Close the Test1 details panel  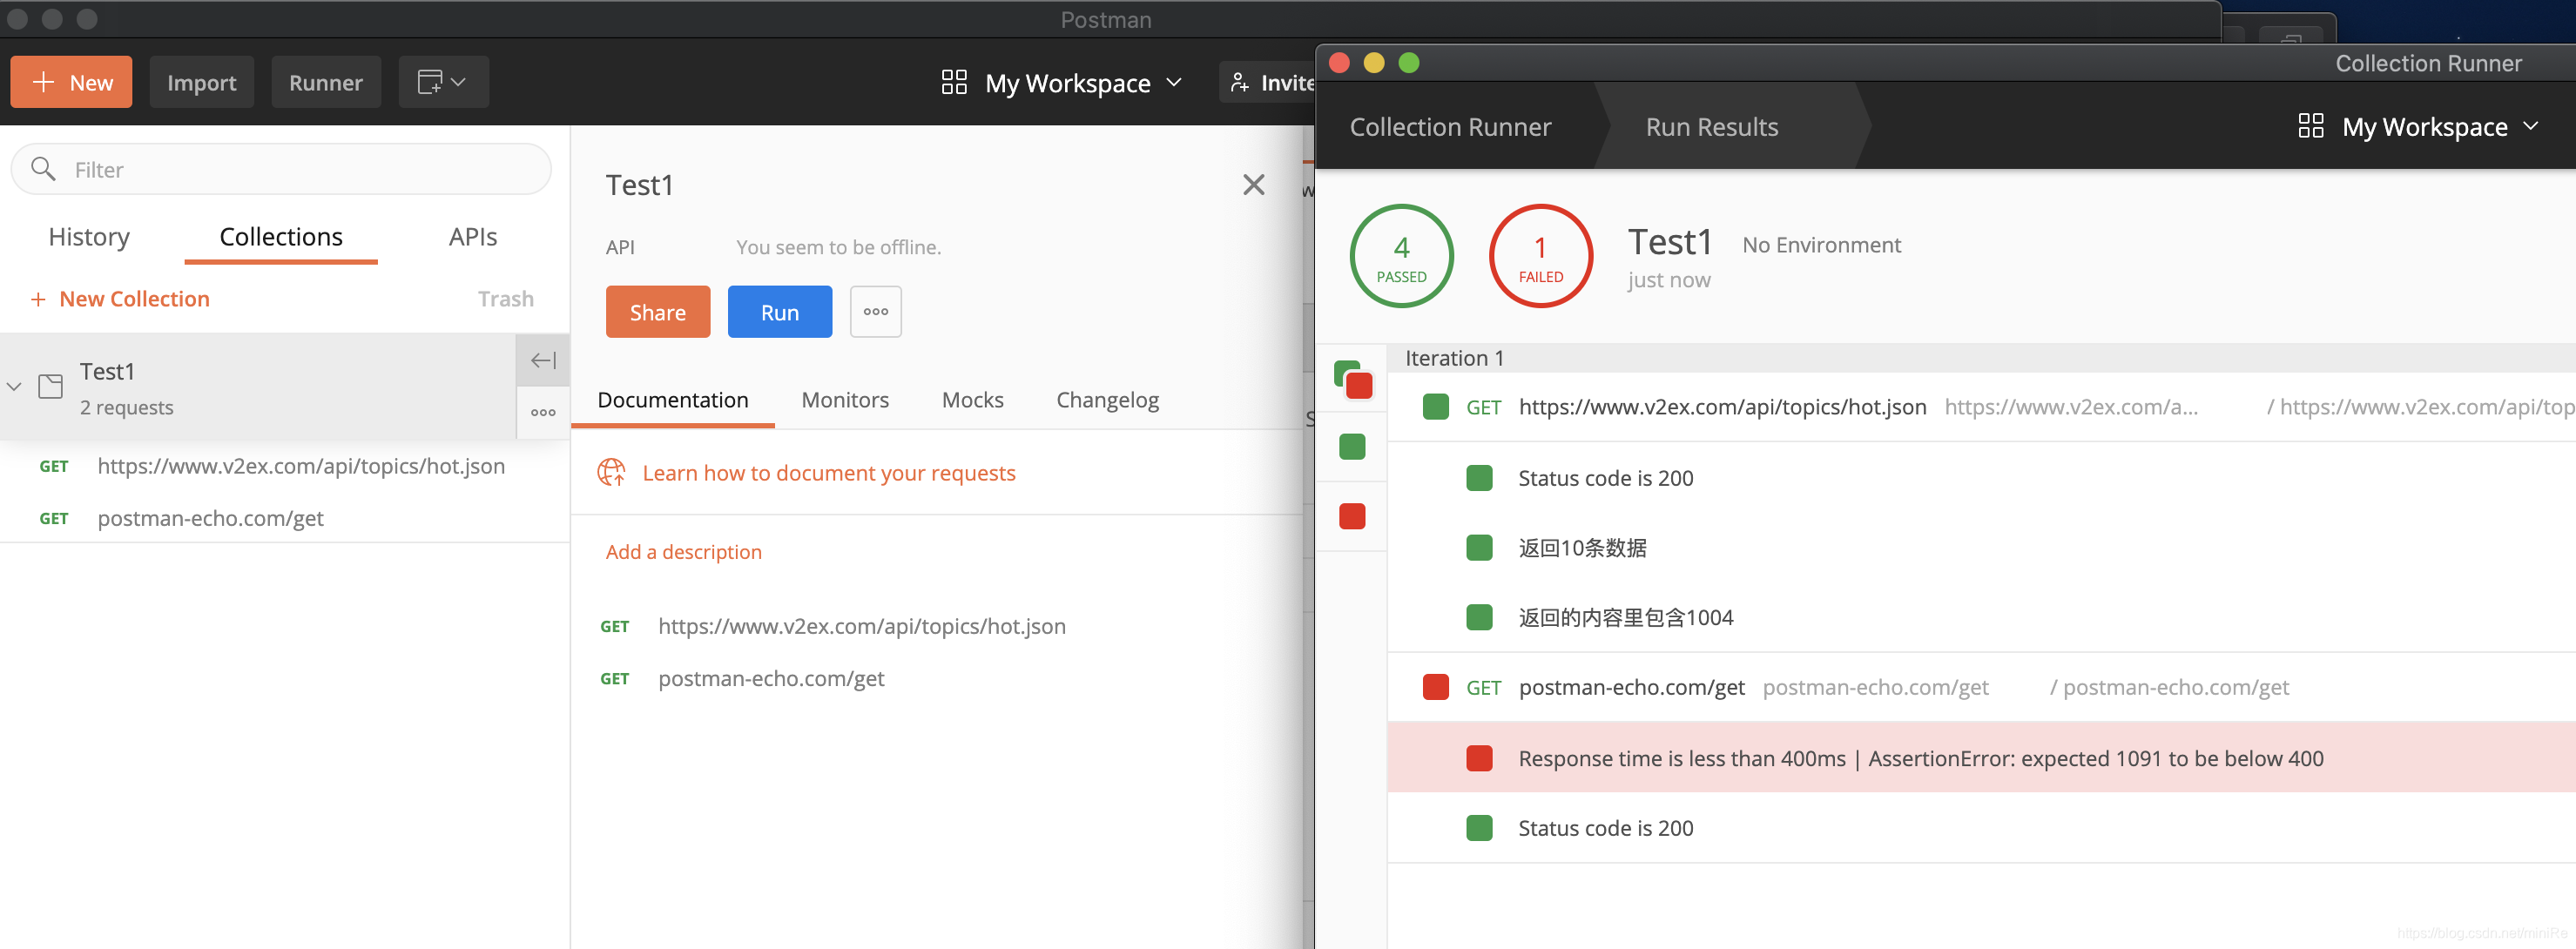(1253, 184)
